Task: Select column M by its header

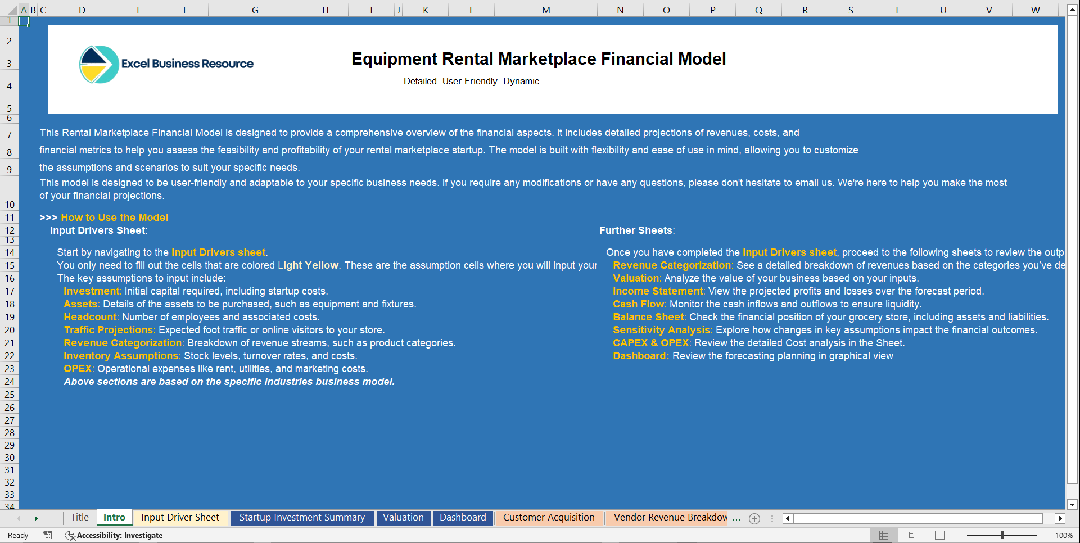Action: 545,9
